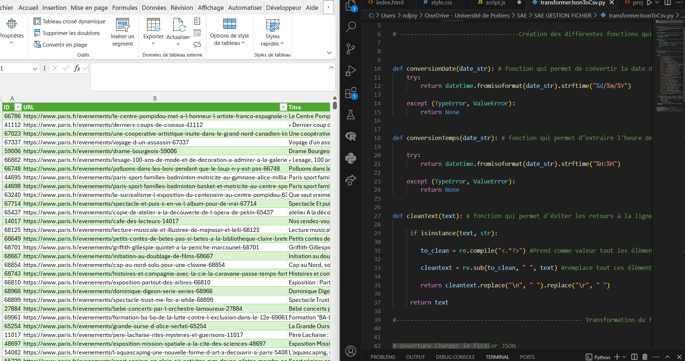Click OneDrive - Université de Poitiers breadcrumb
Screen dimensions: 685x361
point(467,15)
